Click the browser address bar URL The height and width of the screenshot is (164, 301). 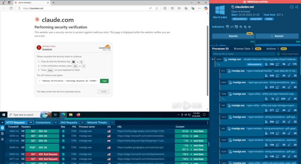click(x=33, y=8)
